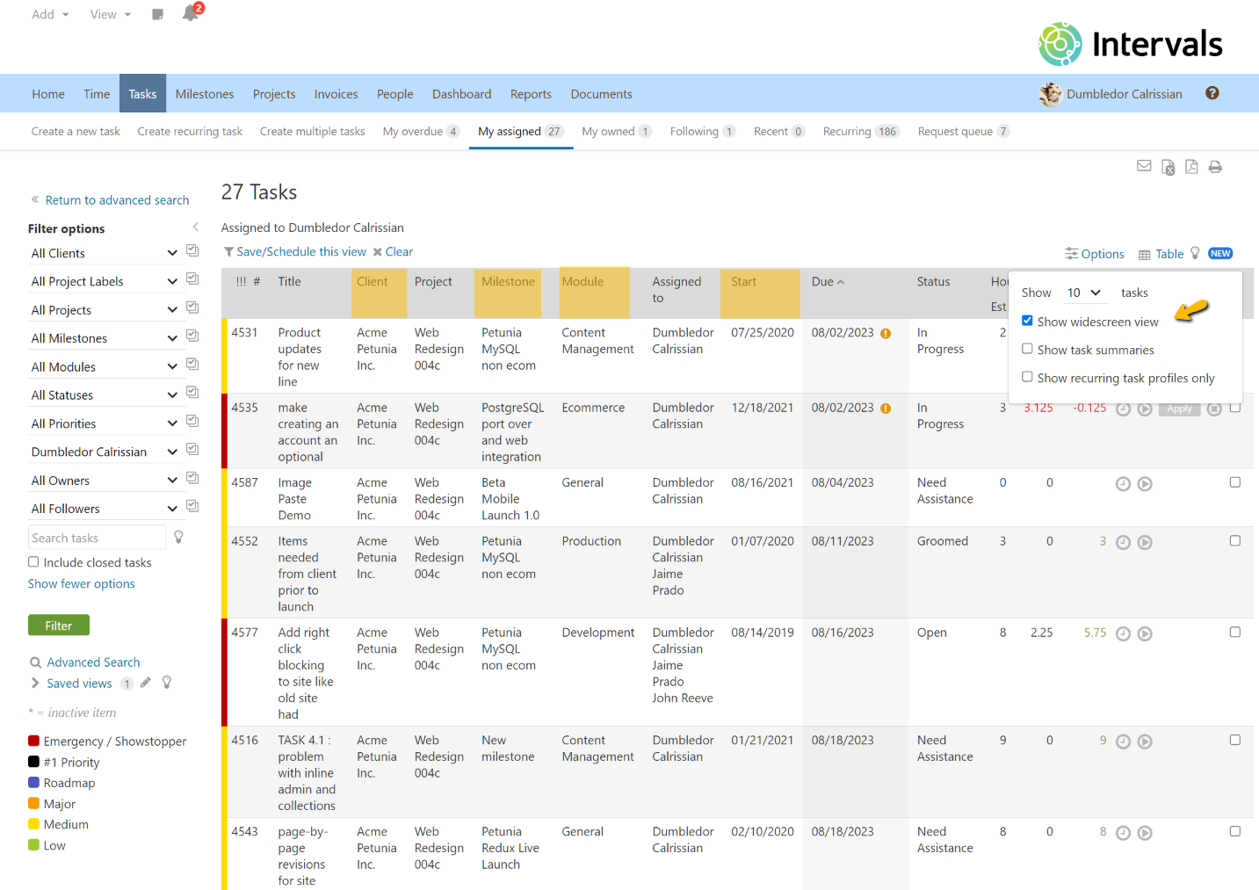Click Save/Schedule this view link

301,251
